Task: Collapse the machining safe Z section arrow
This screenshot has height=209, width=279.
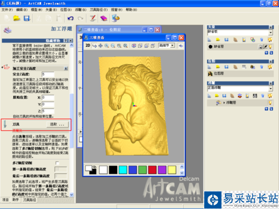Action: click(x=66, y=69)
